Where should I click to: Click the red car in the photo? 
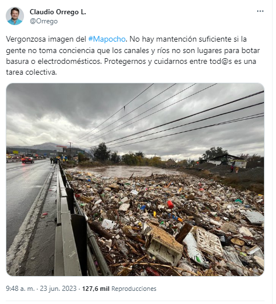[28, 160]
